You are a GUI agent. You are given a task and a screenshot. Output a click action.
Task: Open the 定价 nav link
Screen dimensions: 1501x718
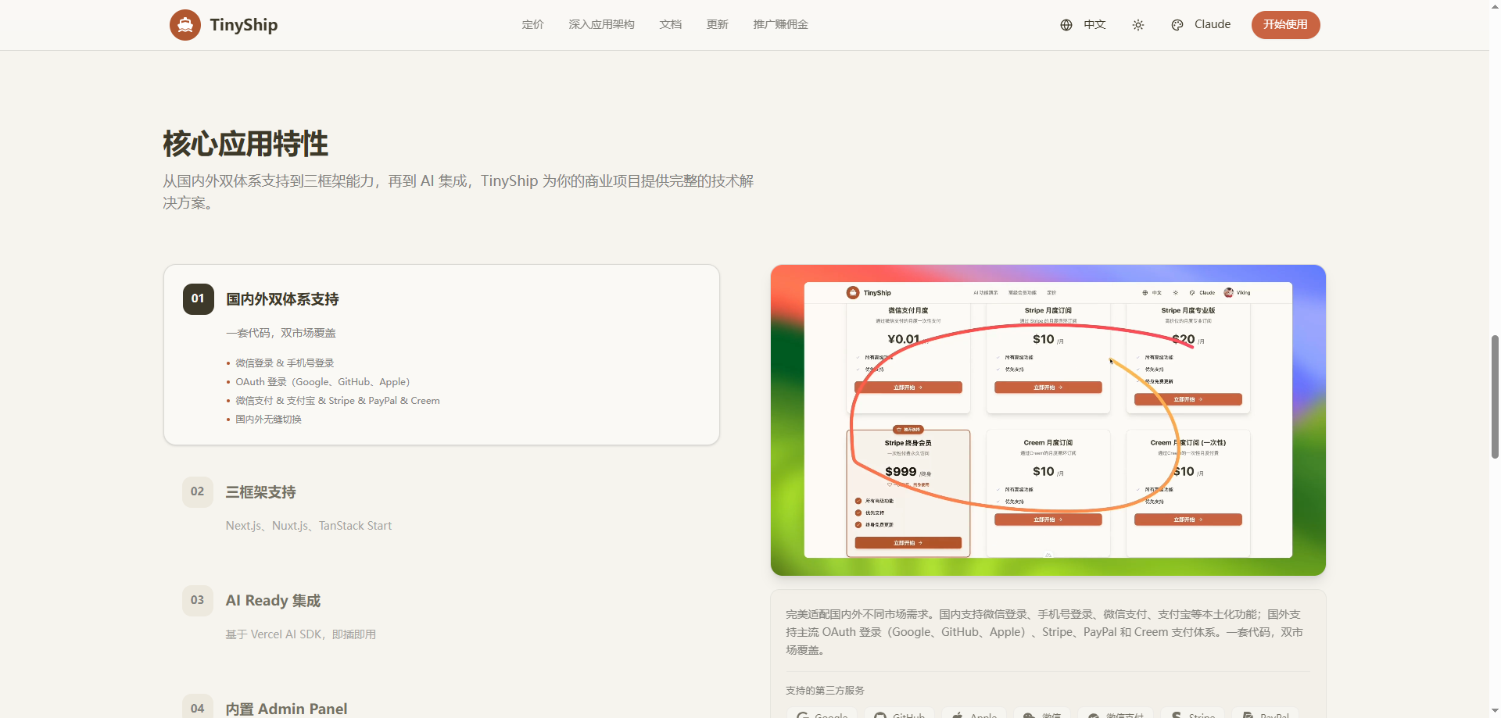(533, 25)
